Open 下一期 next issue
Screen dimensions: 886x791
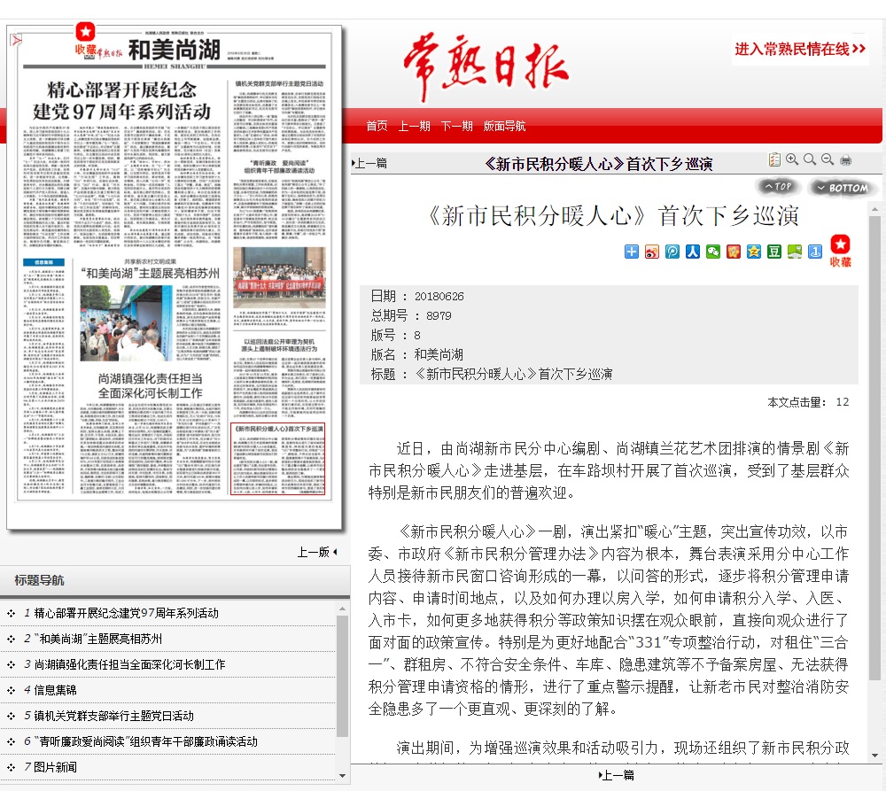point(456,126)
